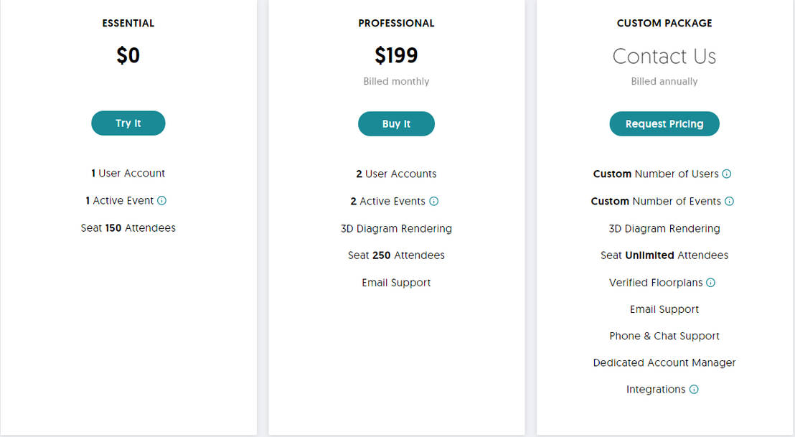The height and width of the screenshot is (437, 795).
Task: Click the ESSENTIAL plan heading
Action: pyautogui.click(x=128, y=23)
